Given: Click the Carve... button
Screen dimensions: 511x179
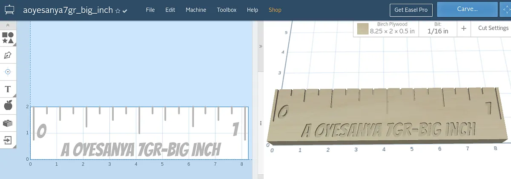Looking at the screenshot, I should click(467, 9).
